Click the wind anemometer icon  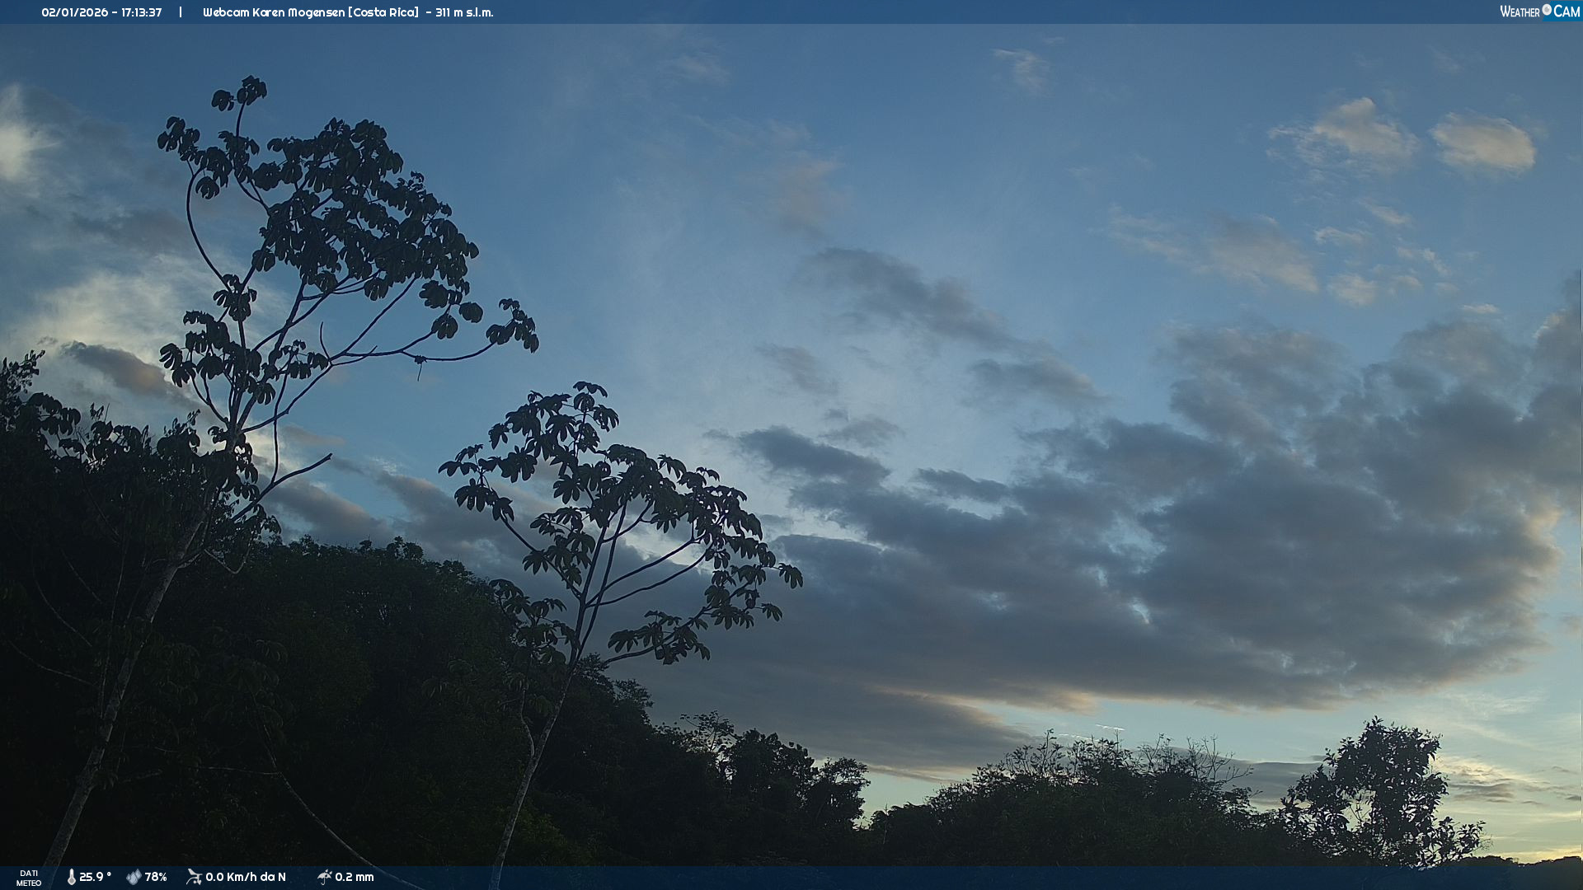pyautogui.click(x=194, y=877)
